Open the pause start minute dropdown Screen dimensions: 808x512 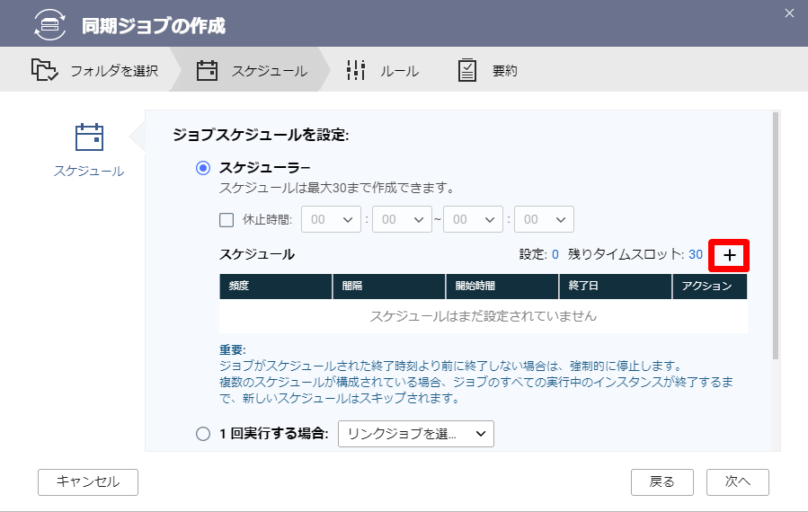click(x=402, y=219)
